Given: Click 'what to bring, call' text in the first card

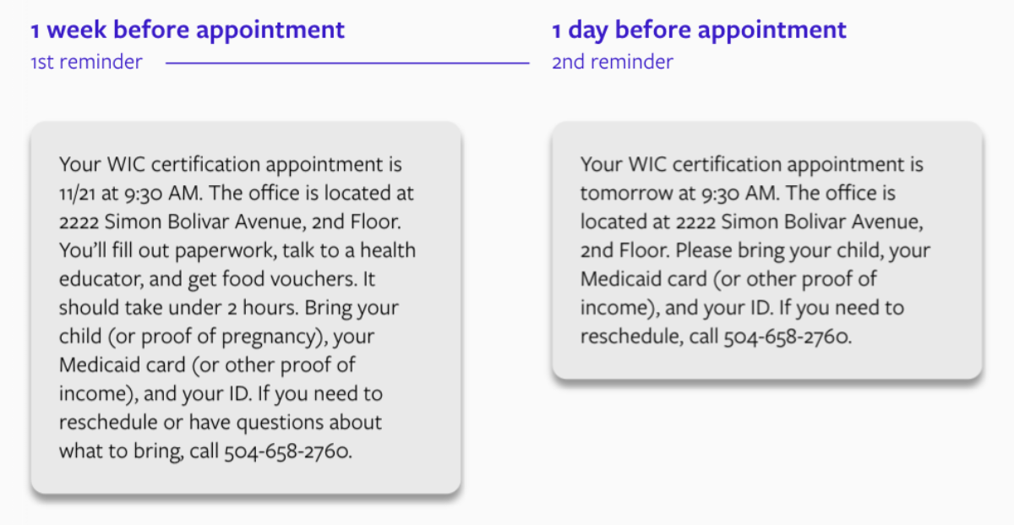Looking at the screenshot, I should pyautogui.click(x=139, y=451).
